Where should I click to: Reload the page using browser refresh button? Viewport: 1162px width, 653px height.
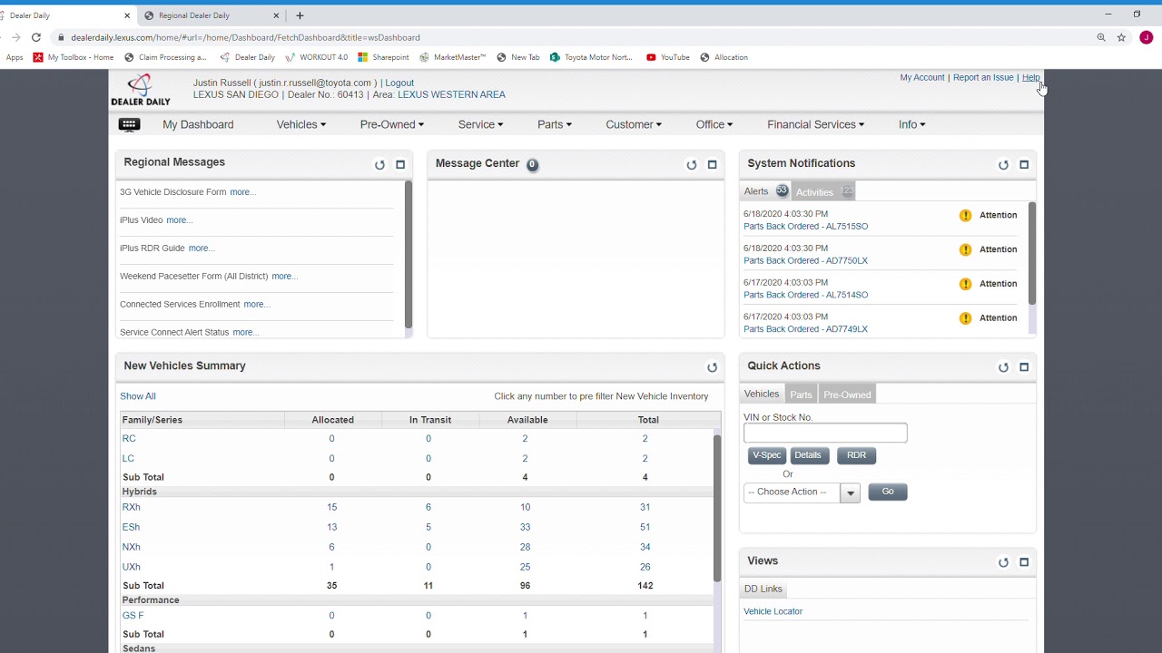pos(36,37)
